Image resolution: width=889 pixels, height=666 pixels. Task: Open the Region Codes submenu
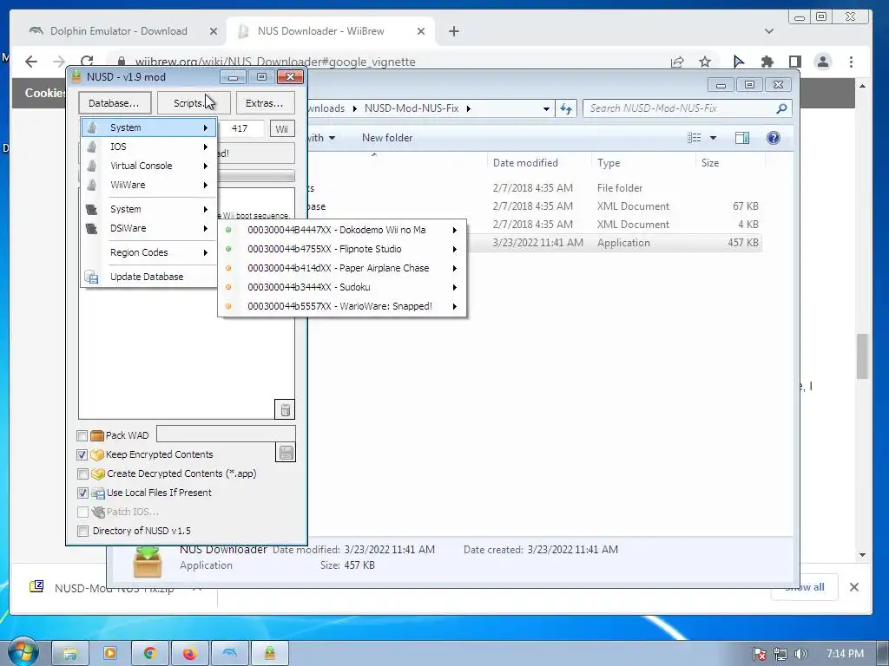148,252
